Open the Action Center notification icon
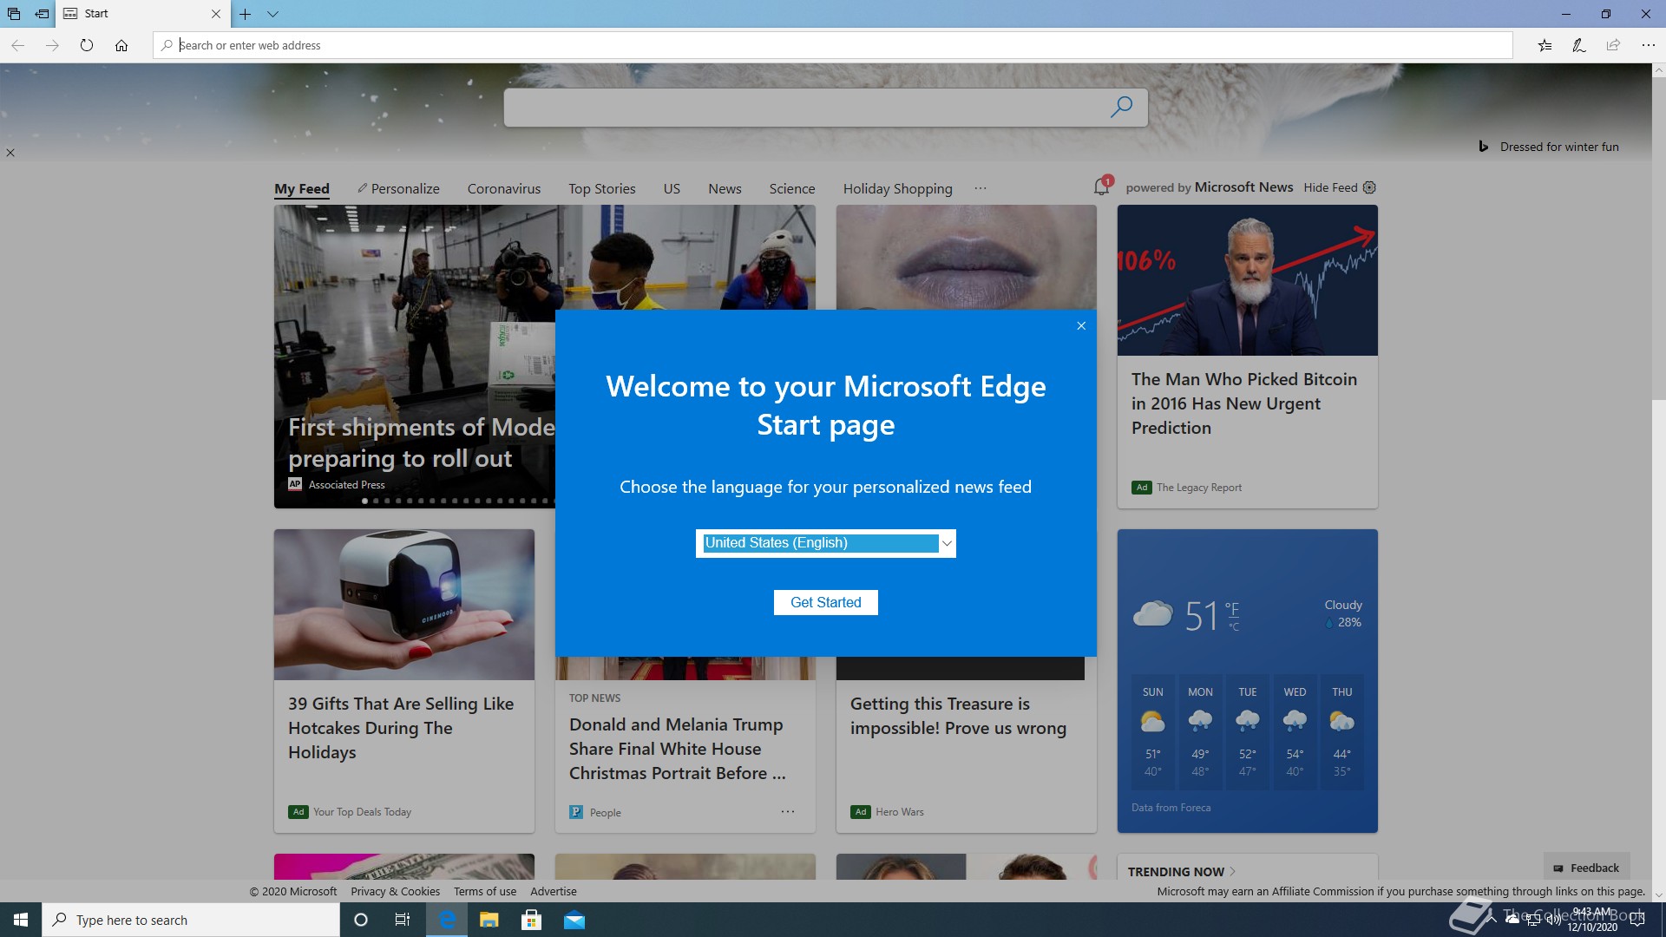This screenshot has height=937, width=1666. click(1637, 920)
